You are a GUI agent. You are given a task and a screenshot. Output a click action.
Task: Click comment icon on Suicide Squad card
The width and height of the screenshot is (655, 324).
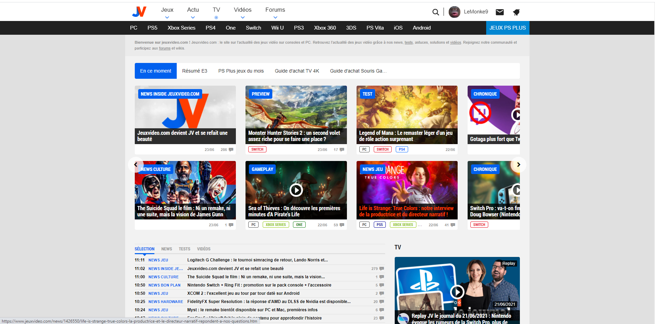pos(231,225)
